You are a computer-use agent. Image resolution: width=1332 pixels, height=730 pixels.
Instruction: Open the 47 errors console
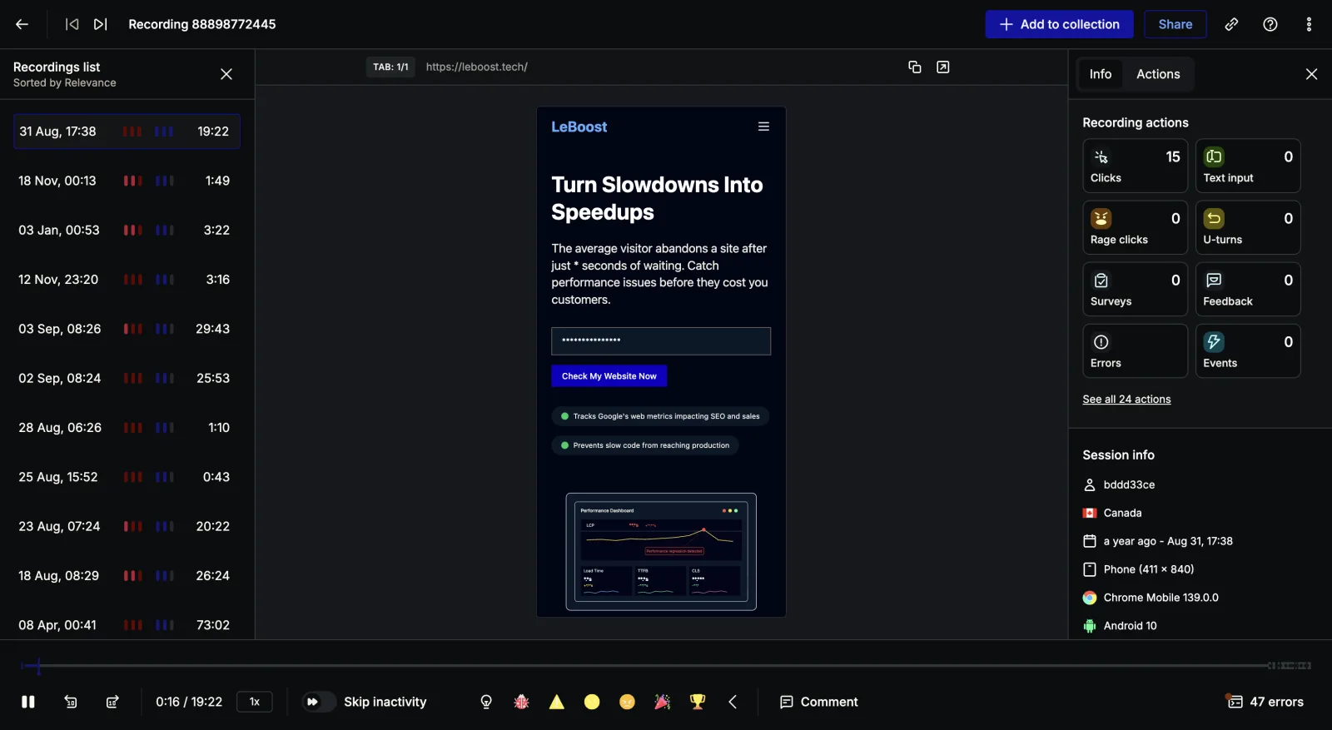pos(1265,702)
